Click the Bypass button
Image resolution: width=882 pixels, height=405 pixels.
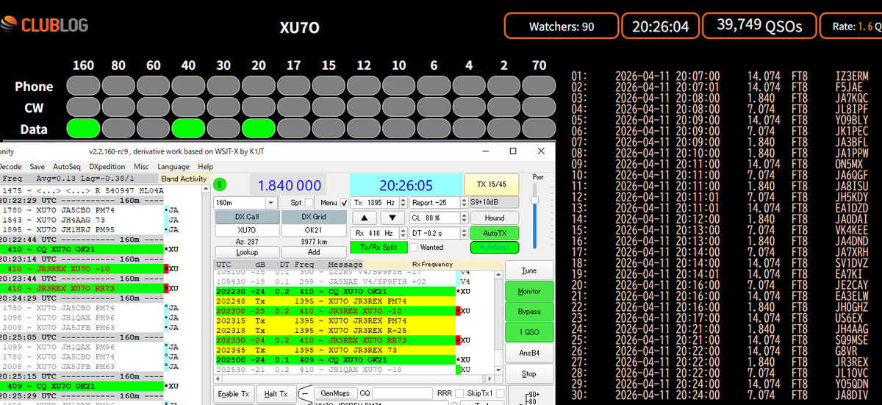pyautogui.click(x=529, y=312)
